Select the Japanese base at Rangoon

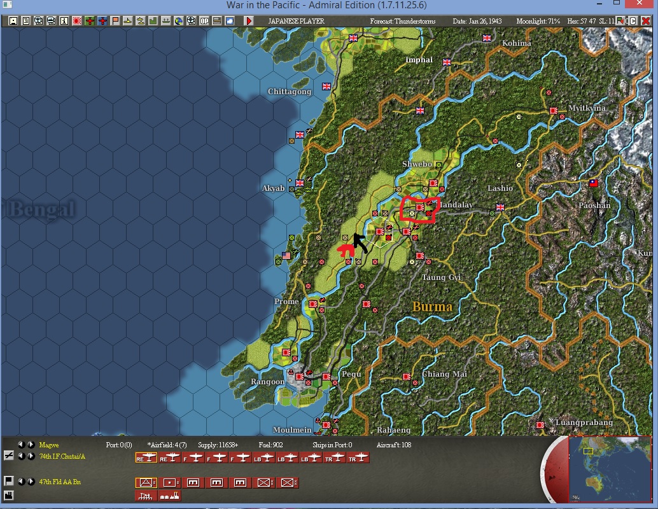pyautogui.click(x=300, y=377)
